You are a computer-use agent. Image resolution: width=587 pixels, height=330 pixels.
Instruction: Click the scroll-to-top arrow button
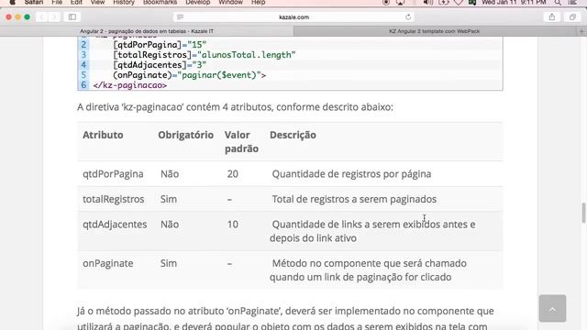click(552, 309)
